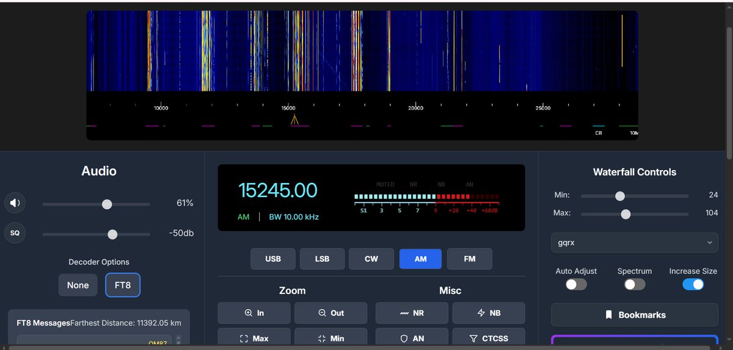Viewport: 733px width, 350px height.
Task: Switch to LSB mode
Action: 322,259
